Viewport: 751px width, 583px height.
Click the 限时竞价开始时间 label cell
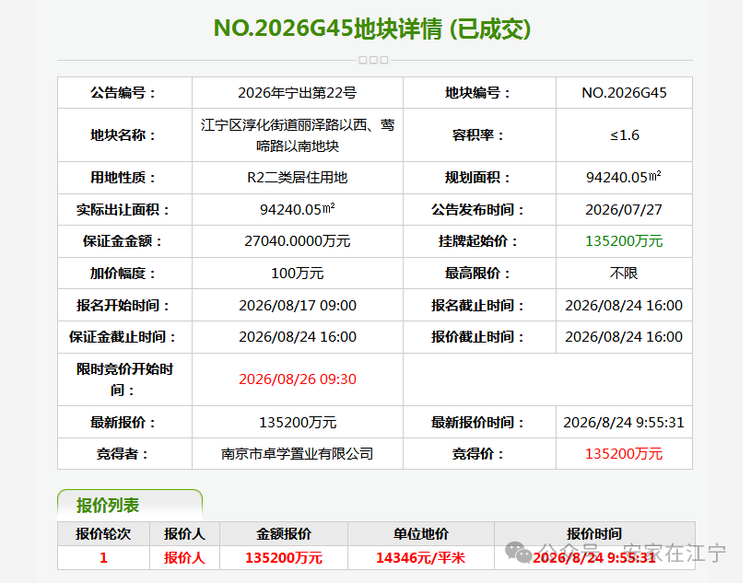124,379
